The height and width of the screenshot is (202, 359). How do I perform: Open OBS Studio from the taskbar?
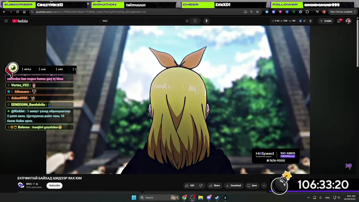pyautogui.click(x=192, y=198)
